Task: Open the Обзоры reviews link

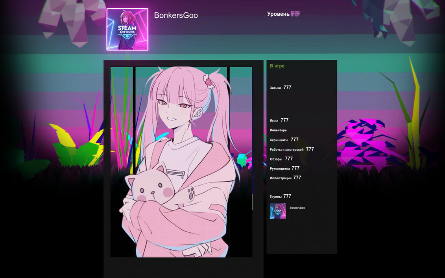Action: pos(276,159)
